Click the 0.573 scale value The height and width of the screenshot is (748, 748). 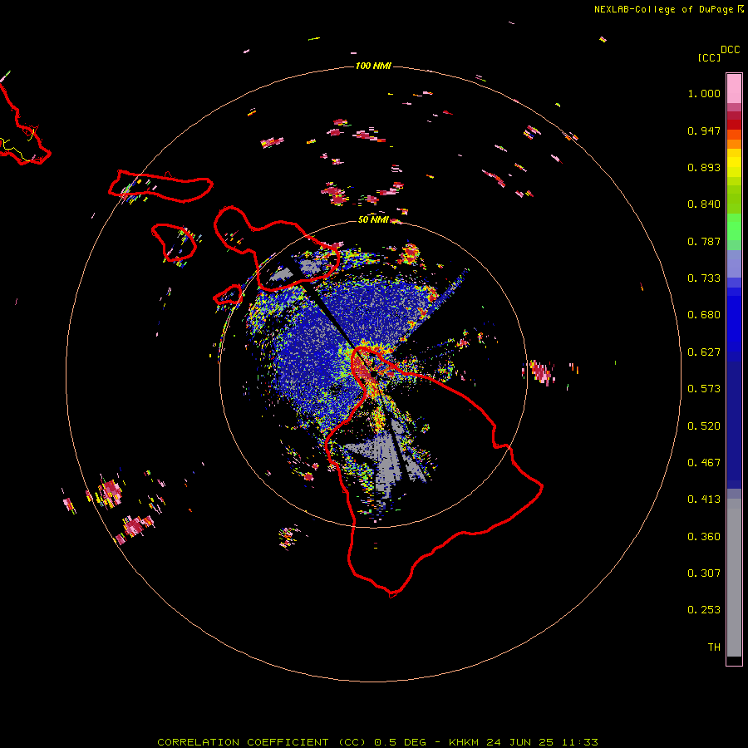[704, 389]
